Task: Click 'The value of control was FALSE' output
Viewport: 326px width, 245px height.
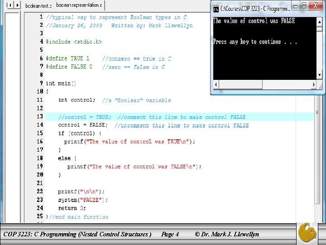Action: point(254,20)
